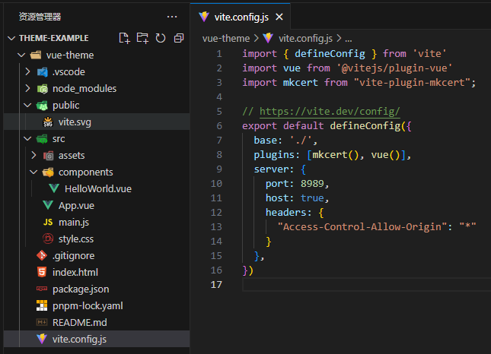The height and width of the screenshot is (354, 491).
Task: Click the Vite icon in the breadcrumb
Action: tap(268, 38)
